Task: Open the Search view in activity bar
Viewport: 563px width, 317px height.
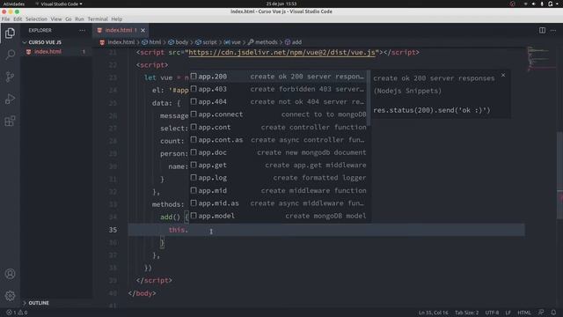Action: [10, 55]
